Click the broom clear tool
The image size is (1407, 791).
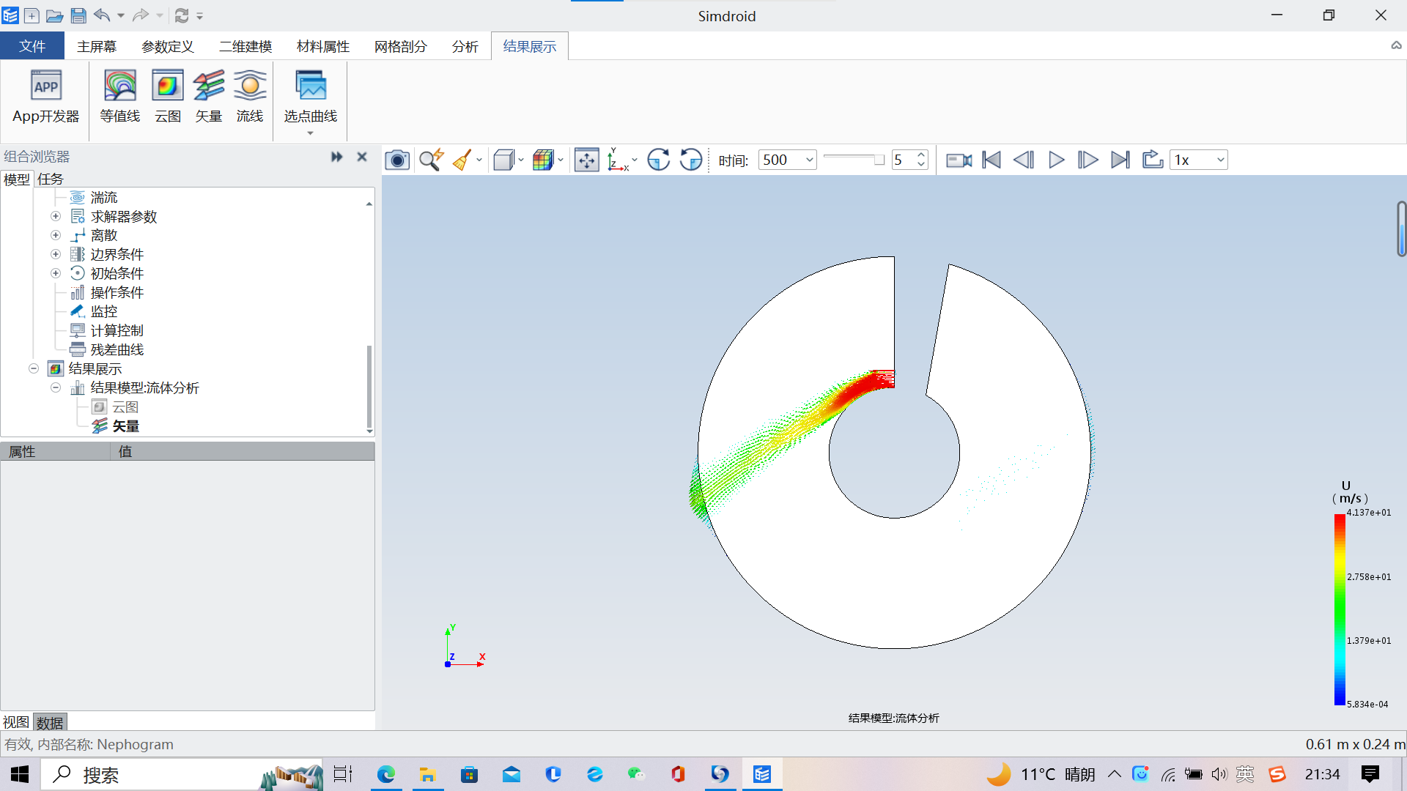(x=462, y=160)
